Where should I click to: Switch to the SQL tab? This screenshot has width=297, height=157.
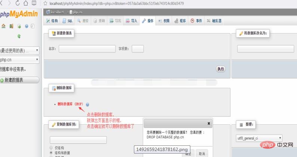click(67, 21)
